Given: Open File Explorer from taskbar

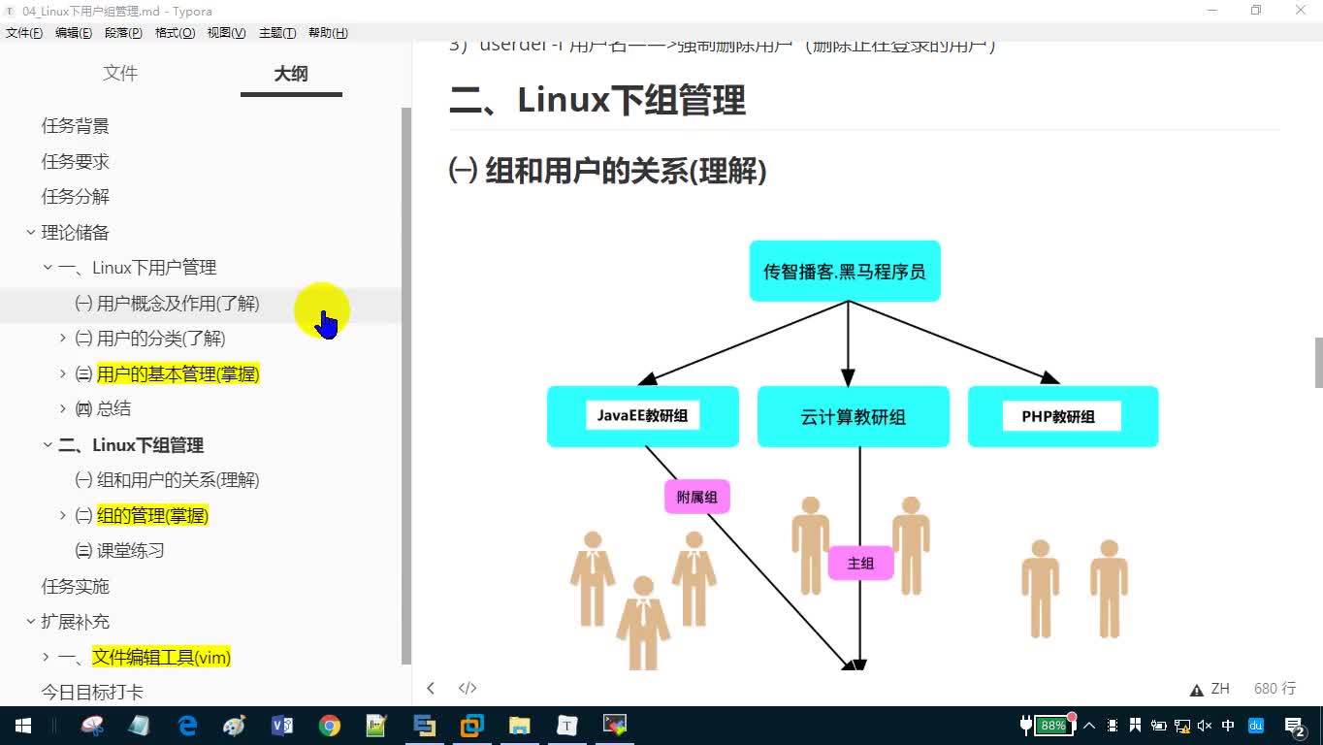Looking at the screenshot, I should tap(520, 726).
